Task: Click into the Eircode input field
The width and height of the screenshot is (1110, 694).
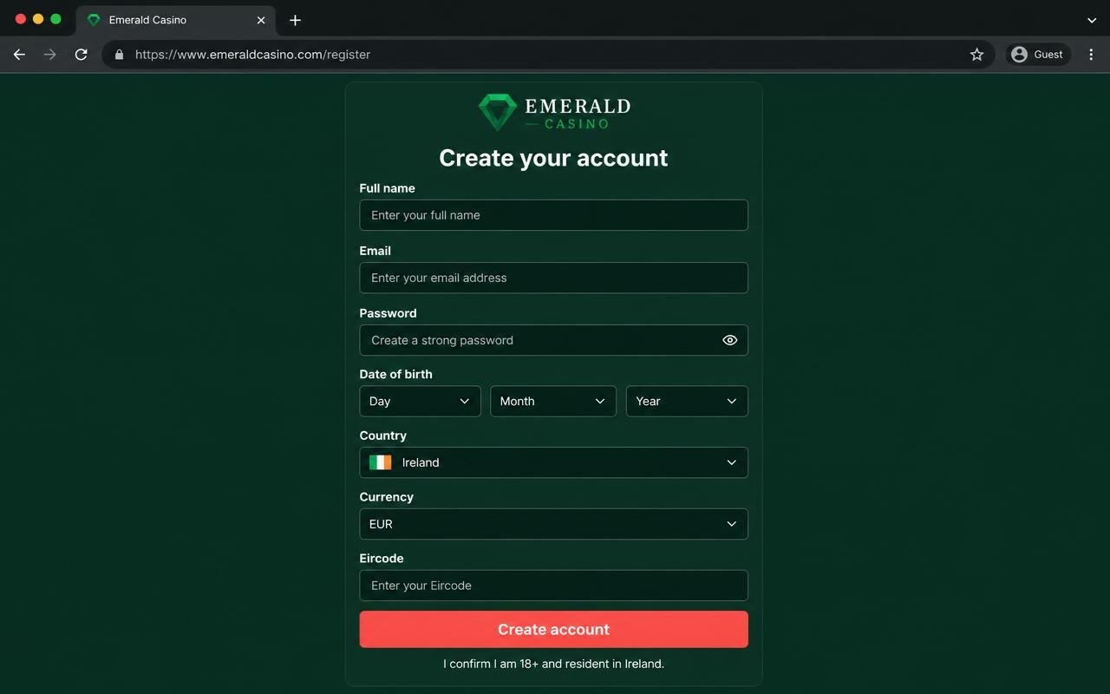Action: (553, 586)
